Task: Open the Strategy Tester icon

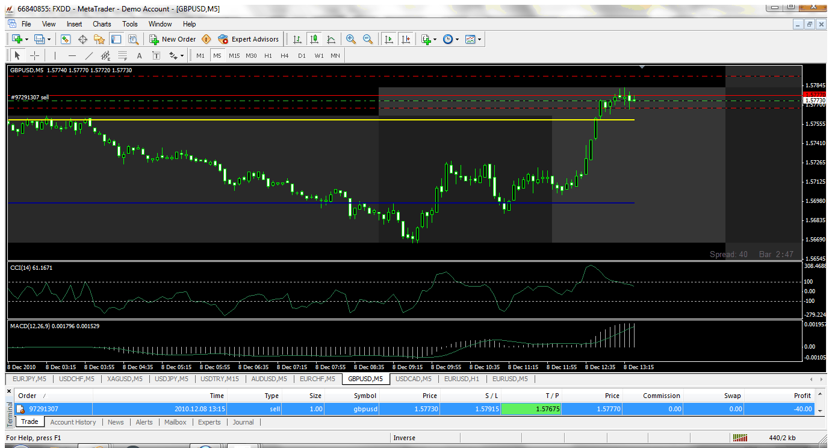Action: pos(133,39)
